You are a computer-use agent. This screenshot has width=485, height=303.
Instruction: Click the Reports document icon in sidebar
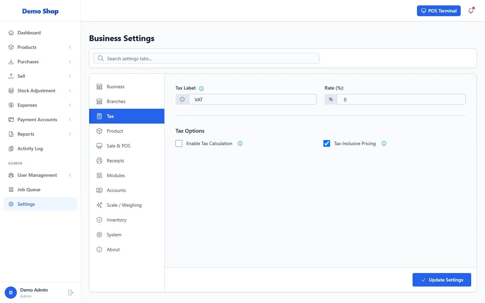point(11,134)
